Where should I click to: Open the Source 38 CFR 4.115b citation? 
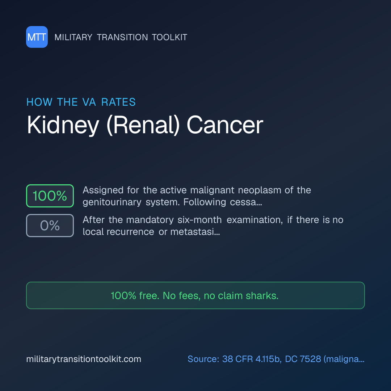click(276, 359)
